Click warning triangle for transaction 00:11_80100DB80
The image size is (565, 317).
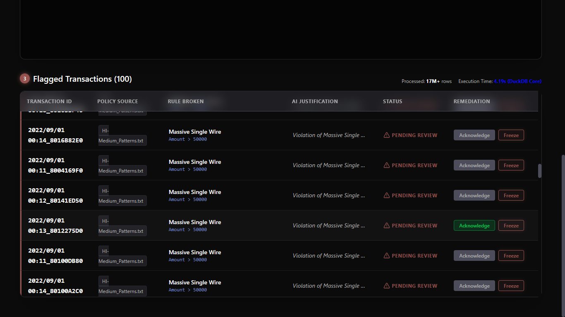(387, 255)
